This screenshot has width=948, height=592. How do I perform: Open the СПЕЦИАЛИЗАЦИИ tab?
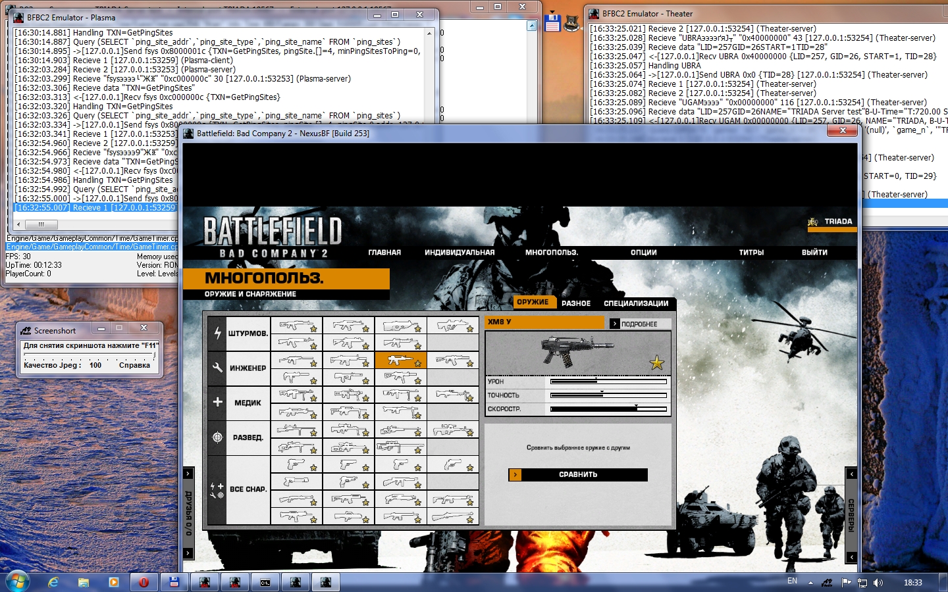pos(636,303)
